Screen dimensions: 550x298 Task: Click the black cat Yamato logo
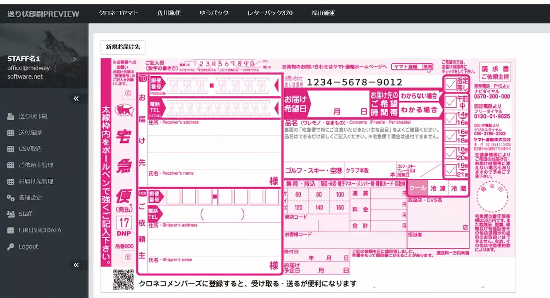[x=124, y=110]
